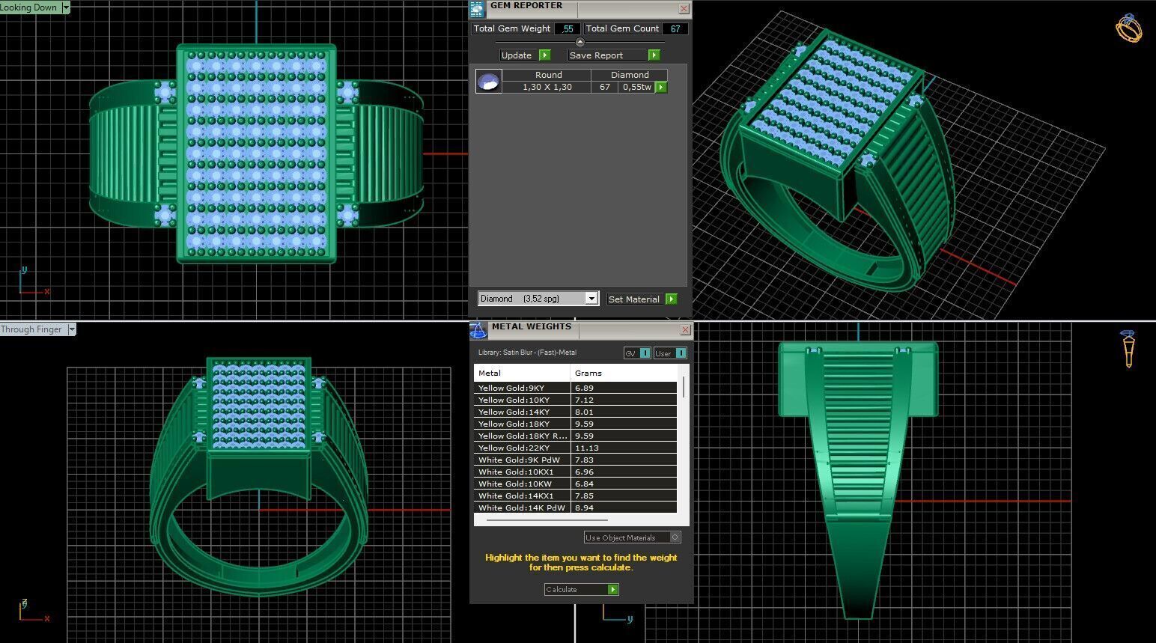Select the Yellow Gold:18KY R... row
Image resolution: width=1156 pixels, height=643 pixels.
575,436
